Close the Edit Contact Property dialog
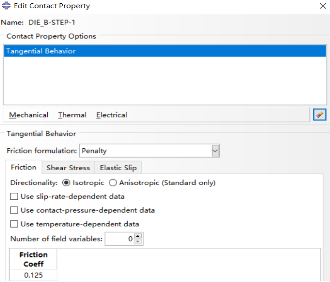The width and height of the screenshot is (330, 282). pos(323,6)
